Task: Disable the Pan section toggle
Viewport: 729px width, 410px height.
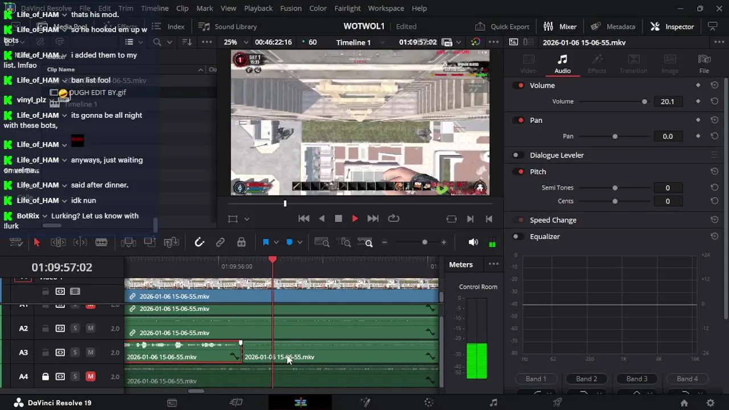Action: [519, 120]
